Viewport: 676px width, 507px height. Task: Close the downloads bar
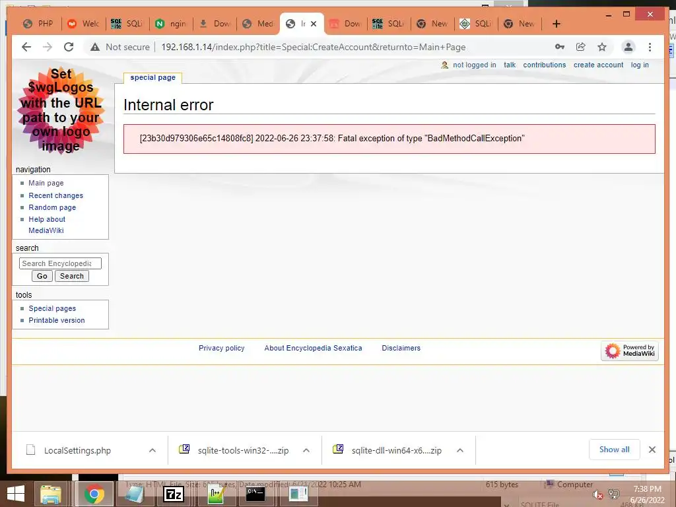pos(652,450)
